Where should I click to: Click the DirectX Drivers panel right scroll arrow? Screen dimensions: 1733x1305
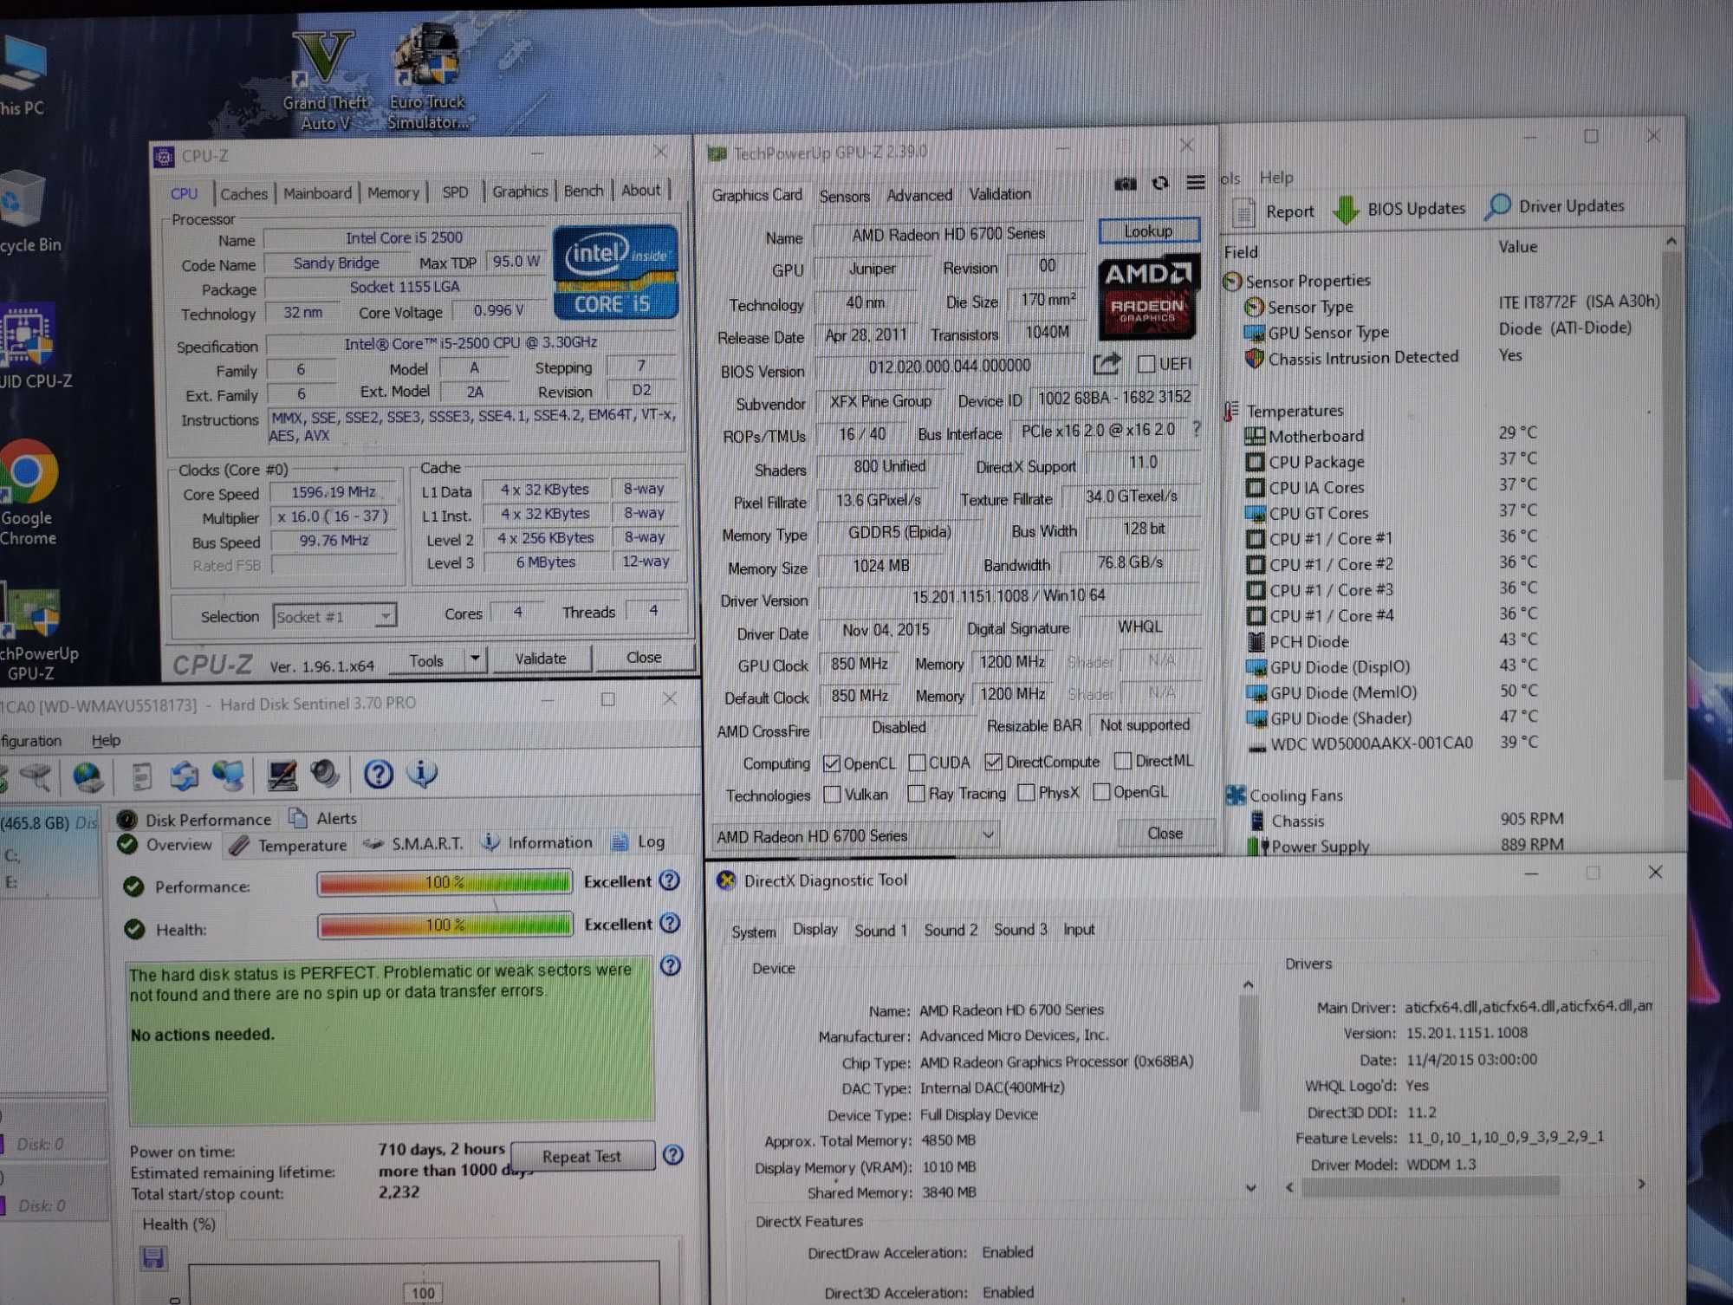tap(1641, 1184)
